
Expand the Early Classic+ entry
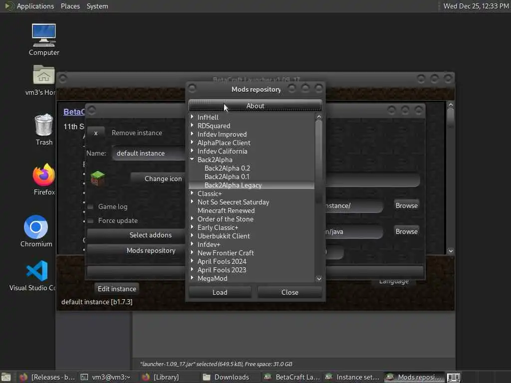(x=192, y=227)
